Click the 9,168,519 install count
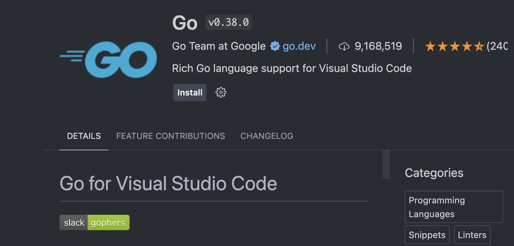Screen dimensions: 514x246 click(378, 46)
